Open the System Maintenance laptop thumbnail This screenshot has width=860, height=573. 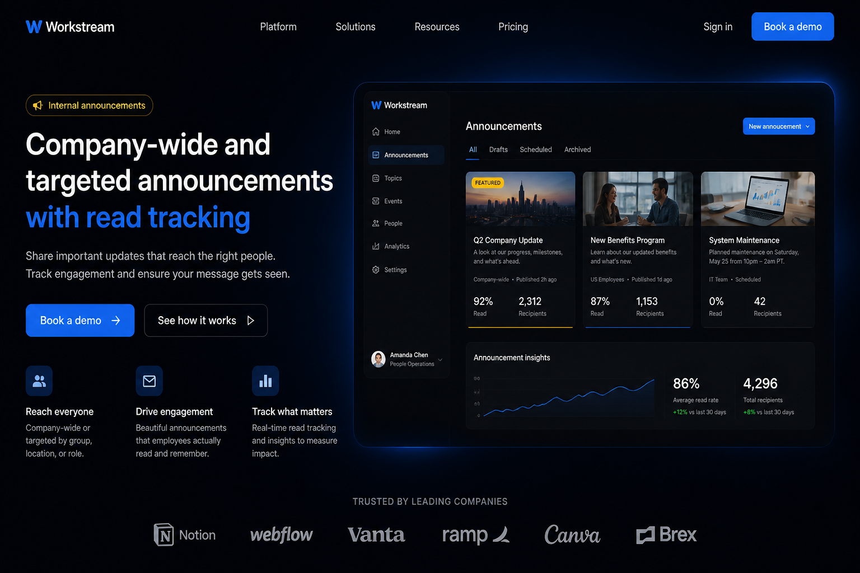(758, 199)
